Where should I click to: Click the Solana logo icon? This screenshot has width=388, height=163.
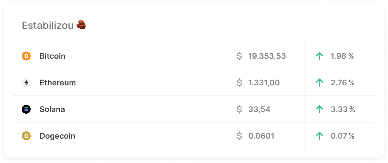click(26, 109)
